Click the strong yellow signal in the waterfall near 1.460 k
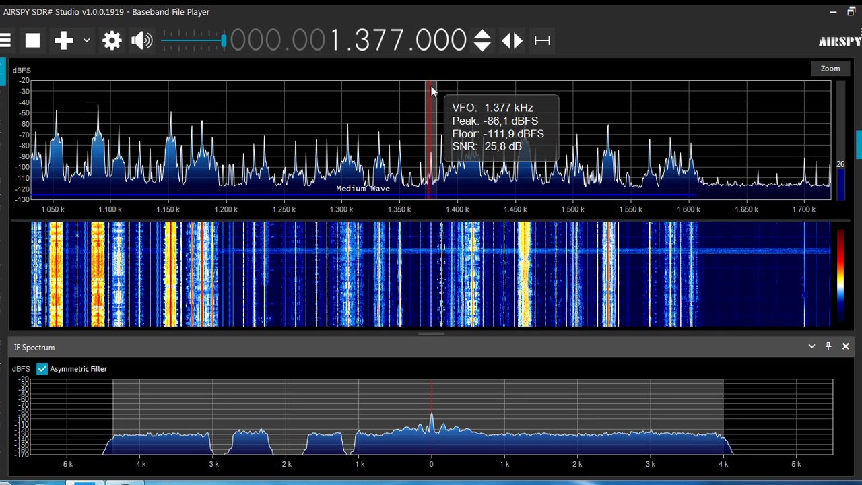The height and width of the screenshot is (485, 862). [x=525, y=274]
